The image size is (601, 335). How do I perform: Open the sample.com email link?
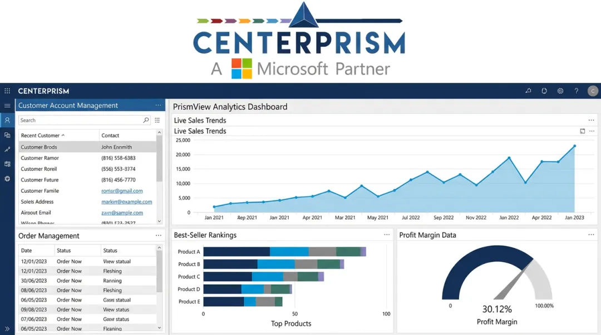tap(122, 212)
